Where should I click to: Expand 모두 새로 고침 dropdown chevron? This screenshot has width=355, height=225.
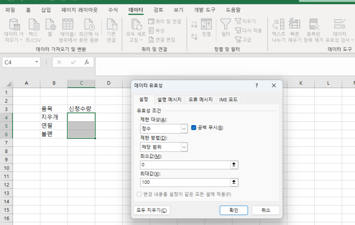coord(141,40)
